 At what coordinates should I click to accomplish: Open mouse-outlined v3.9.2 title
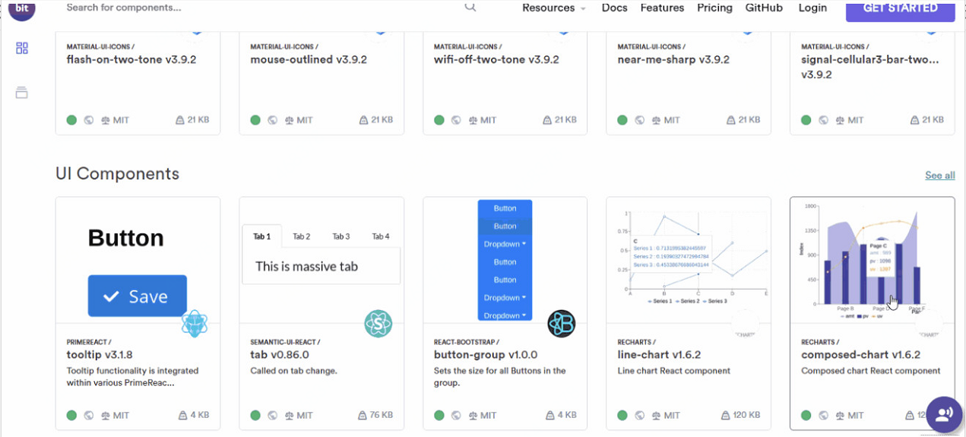pos(309,59)
